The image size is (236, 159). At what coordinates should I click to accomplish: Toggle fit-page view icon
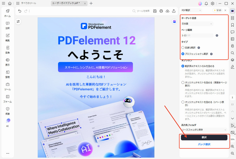(x=232, y=132)
